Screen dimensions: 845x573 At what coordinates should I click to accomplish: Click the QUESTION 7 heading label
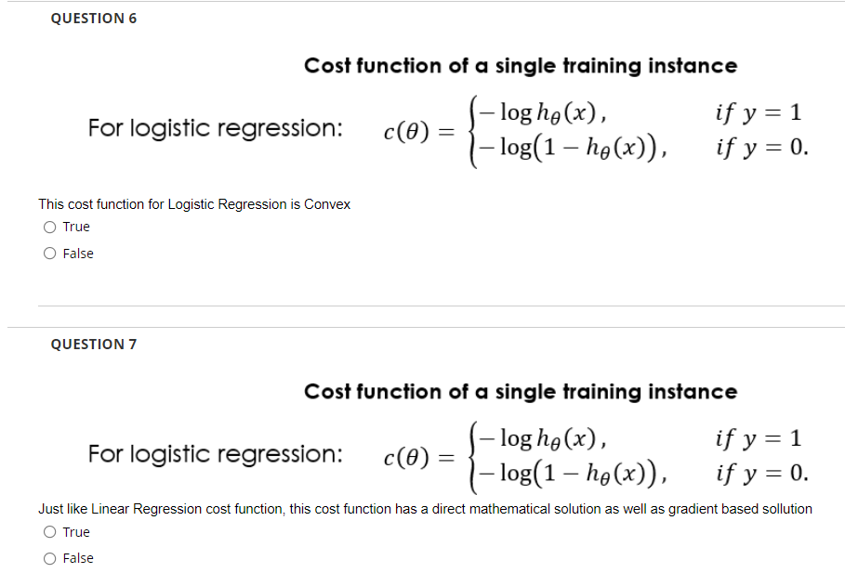coord(93,344)
